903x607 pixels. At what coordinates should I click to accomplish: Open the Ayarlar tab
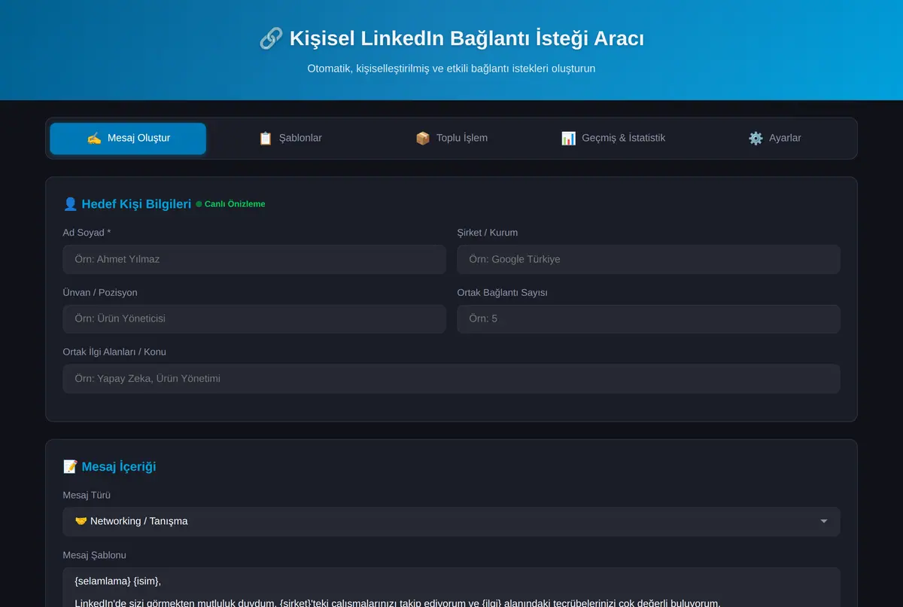[775, 139]
